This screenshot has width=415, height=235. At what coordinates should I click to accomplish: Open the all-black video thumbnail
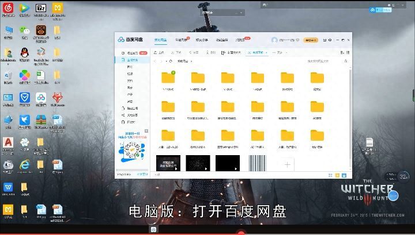pos(228,163)
